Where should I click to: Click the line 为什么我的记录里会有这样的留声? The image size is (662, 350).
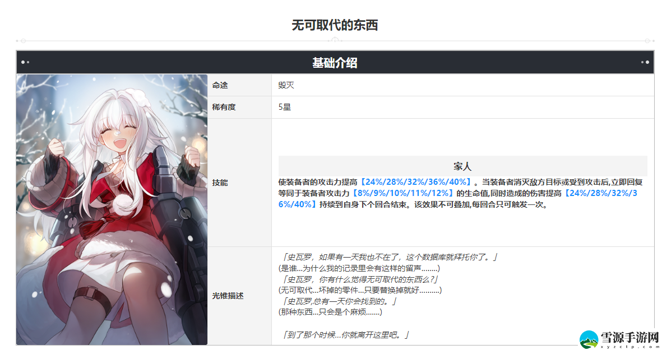coord(362,268)
